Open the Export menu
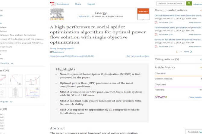202x134 pixels. point(91,4)
